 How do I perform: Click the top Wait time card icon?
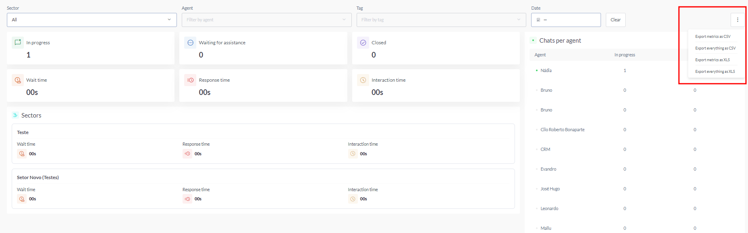[x=18, y=80]
